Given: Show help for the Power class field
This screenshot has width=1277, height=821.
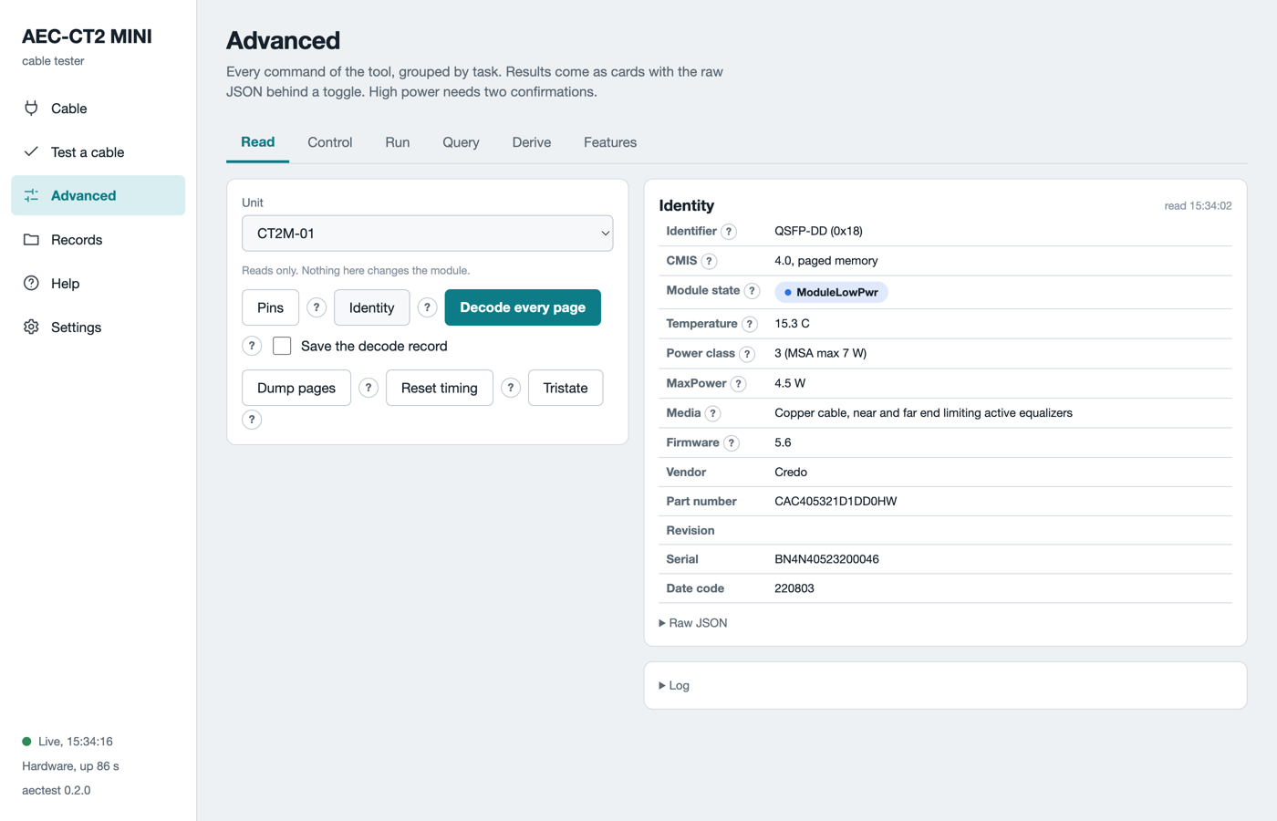Looking at the screenshot, I should [747, 354].
